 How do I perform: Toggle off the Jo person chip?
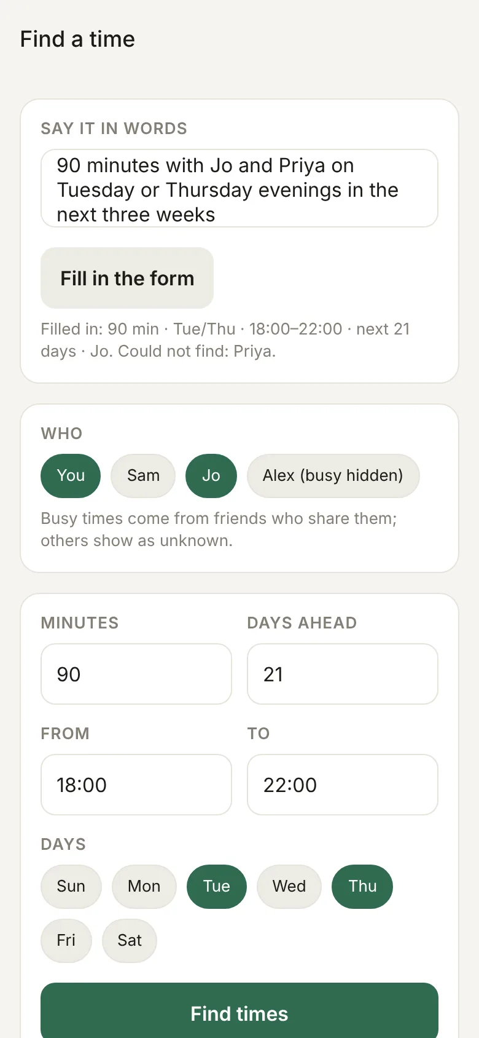coord(211,476)
